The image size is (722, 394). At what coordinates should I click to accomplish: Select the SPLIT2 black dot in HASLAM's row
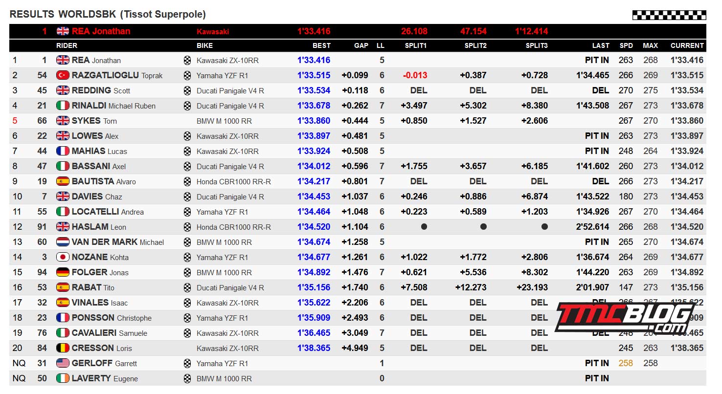pos(483,227)
